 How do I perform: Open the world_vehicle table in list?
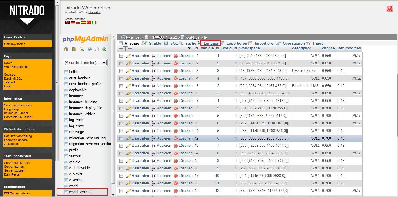tap(80, 192)
